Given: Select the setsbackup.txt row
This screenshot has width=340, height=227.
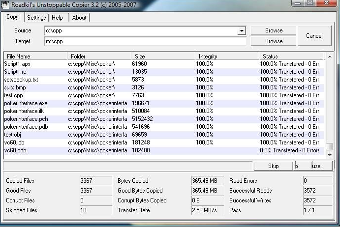Looking at the screenshot, I should [164, 80].
